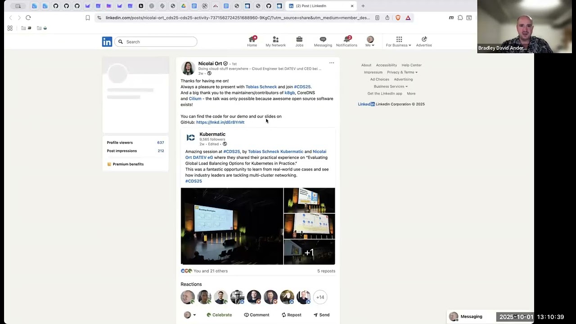This screenshot has width=576, height=324.
Task: Click the browser address bar URL
Action: 238,18
